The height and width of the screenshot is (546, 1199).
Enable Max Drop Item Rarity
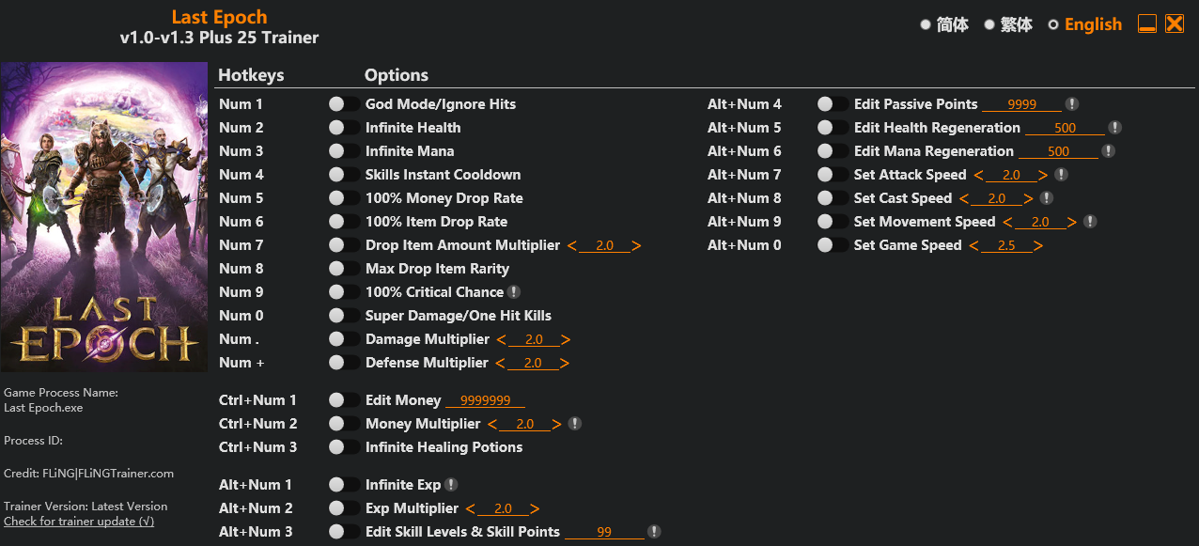pyautogui.click(x=344, y=269)
